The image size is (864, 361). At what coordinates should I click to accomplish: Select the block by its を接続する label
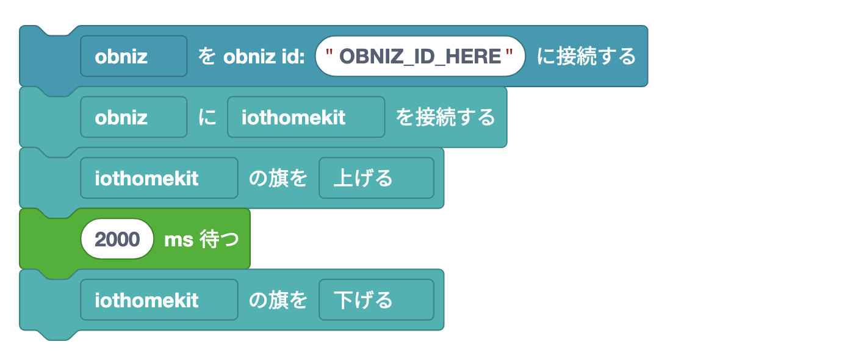(445, 117)
